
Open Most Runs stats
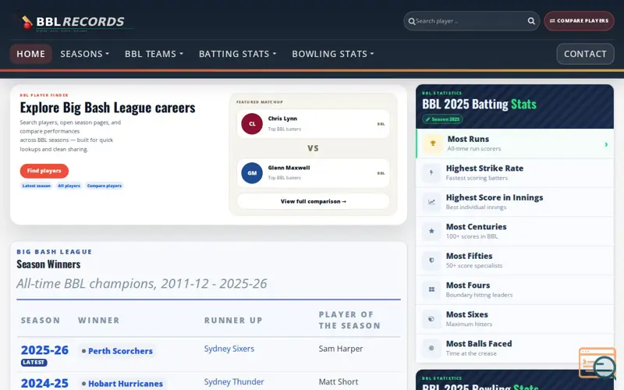pyautogui.click(x=515, y=144)
